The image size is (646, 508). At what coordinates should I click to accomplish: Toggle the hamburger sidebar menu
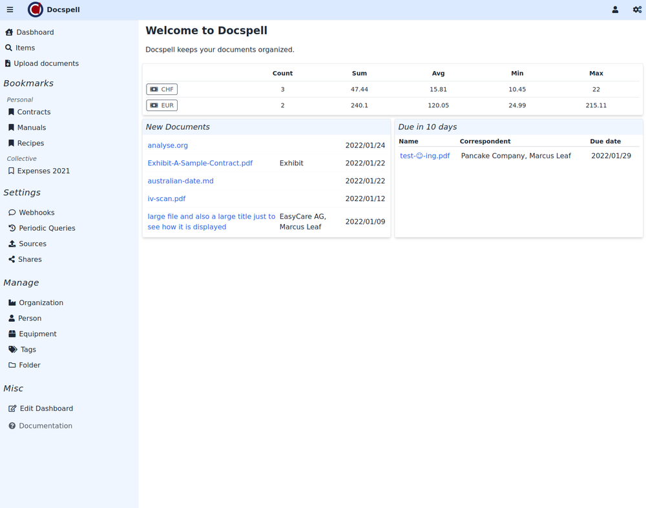tap(10, 10)
